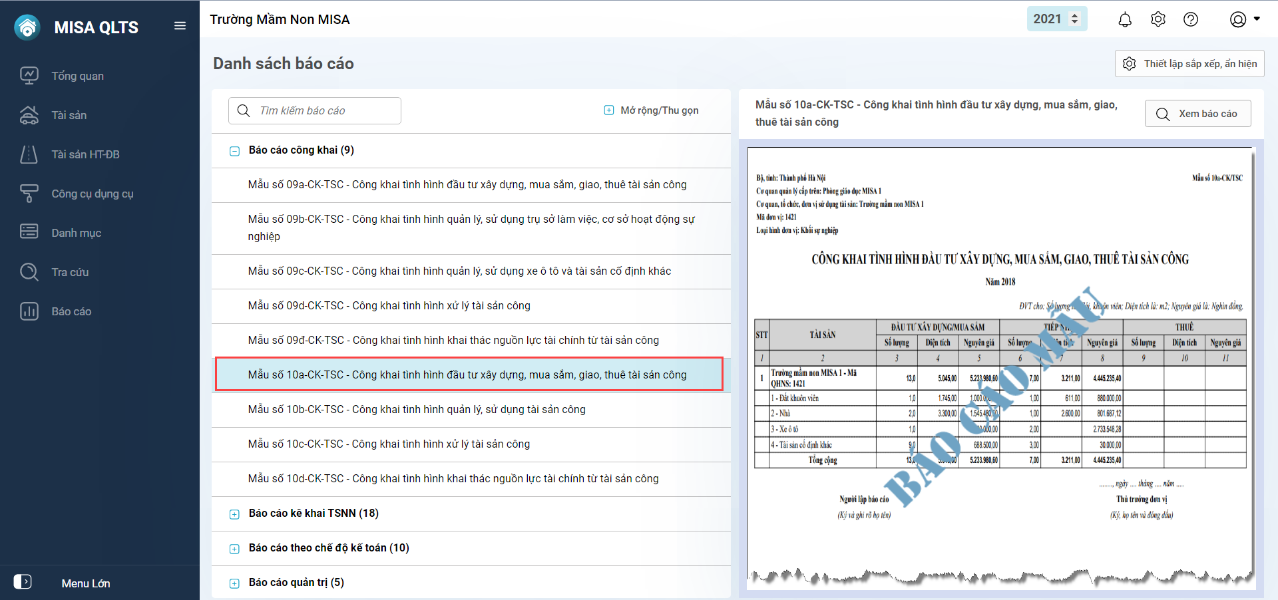Open notifications bell icon
The width and height of the screenshot is (1278, 600).
(x=1125, y=19)
